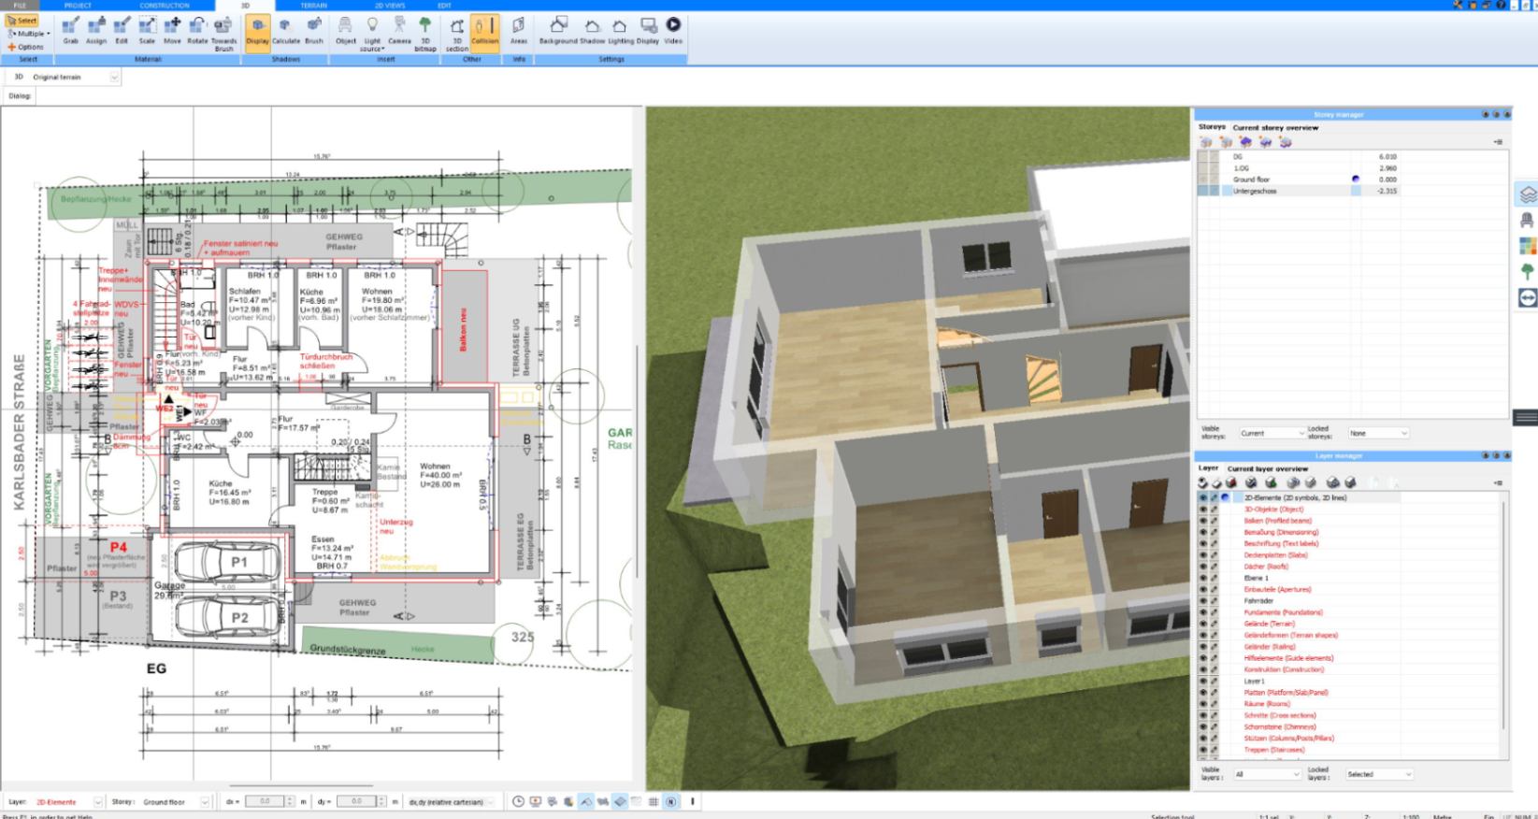
Task: Switch to the CONSTRUCTION ribbon tab
Action: 165,6
